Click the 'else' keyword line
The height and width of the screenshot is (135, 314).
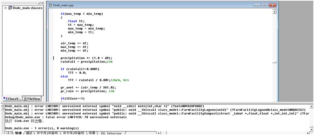tap(64, 77)
